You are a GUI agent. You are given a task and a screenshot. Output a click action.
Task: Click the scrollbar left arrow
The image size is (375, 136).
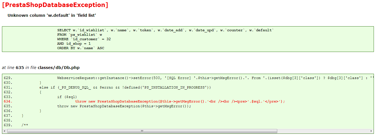(x=5, y=131)
